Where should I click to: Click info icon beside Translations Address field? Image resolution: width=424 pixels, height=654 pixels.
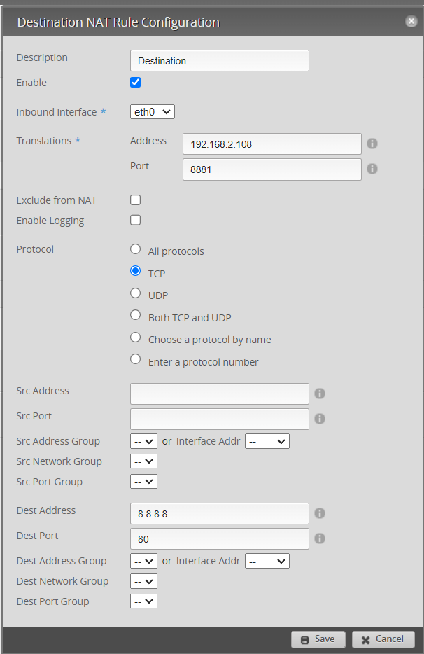pyautogui.click(x=372, y=144)
